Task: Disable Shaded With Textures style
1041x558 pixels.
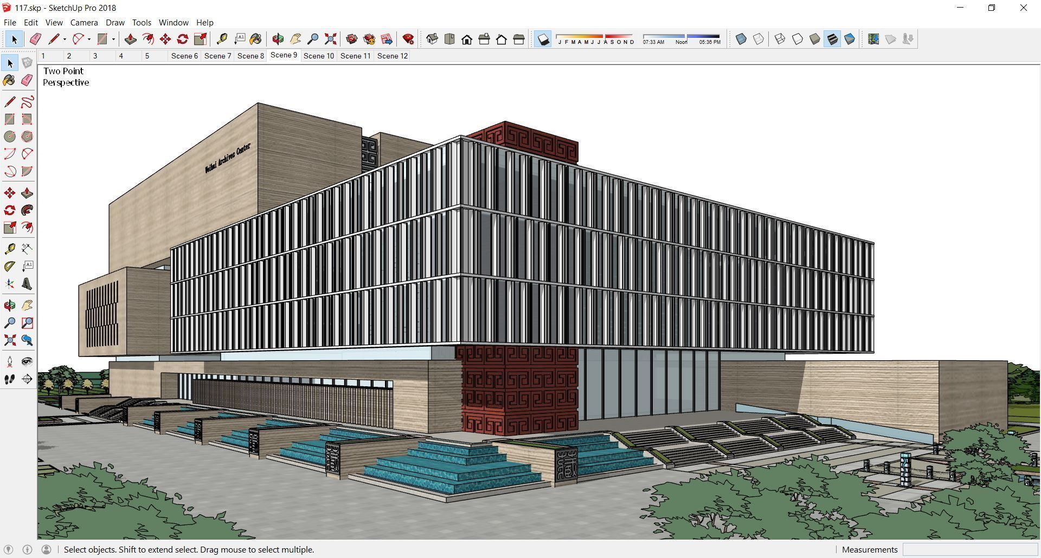Action: click(832, 39)
